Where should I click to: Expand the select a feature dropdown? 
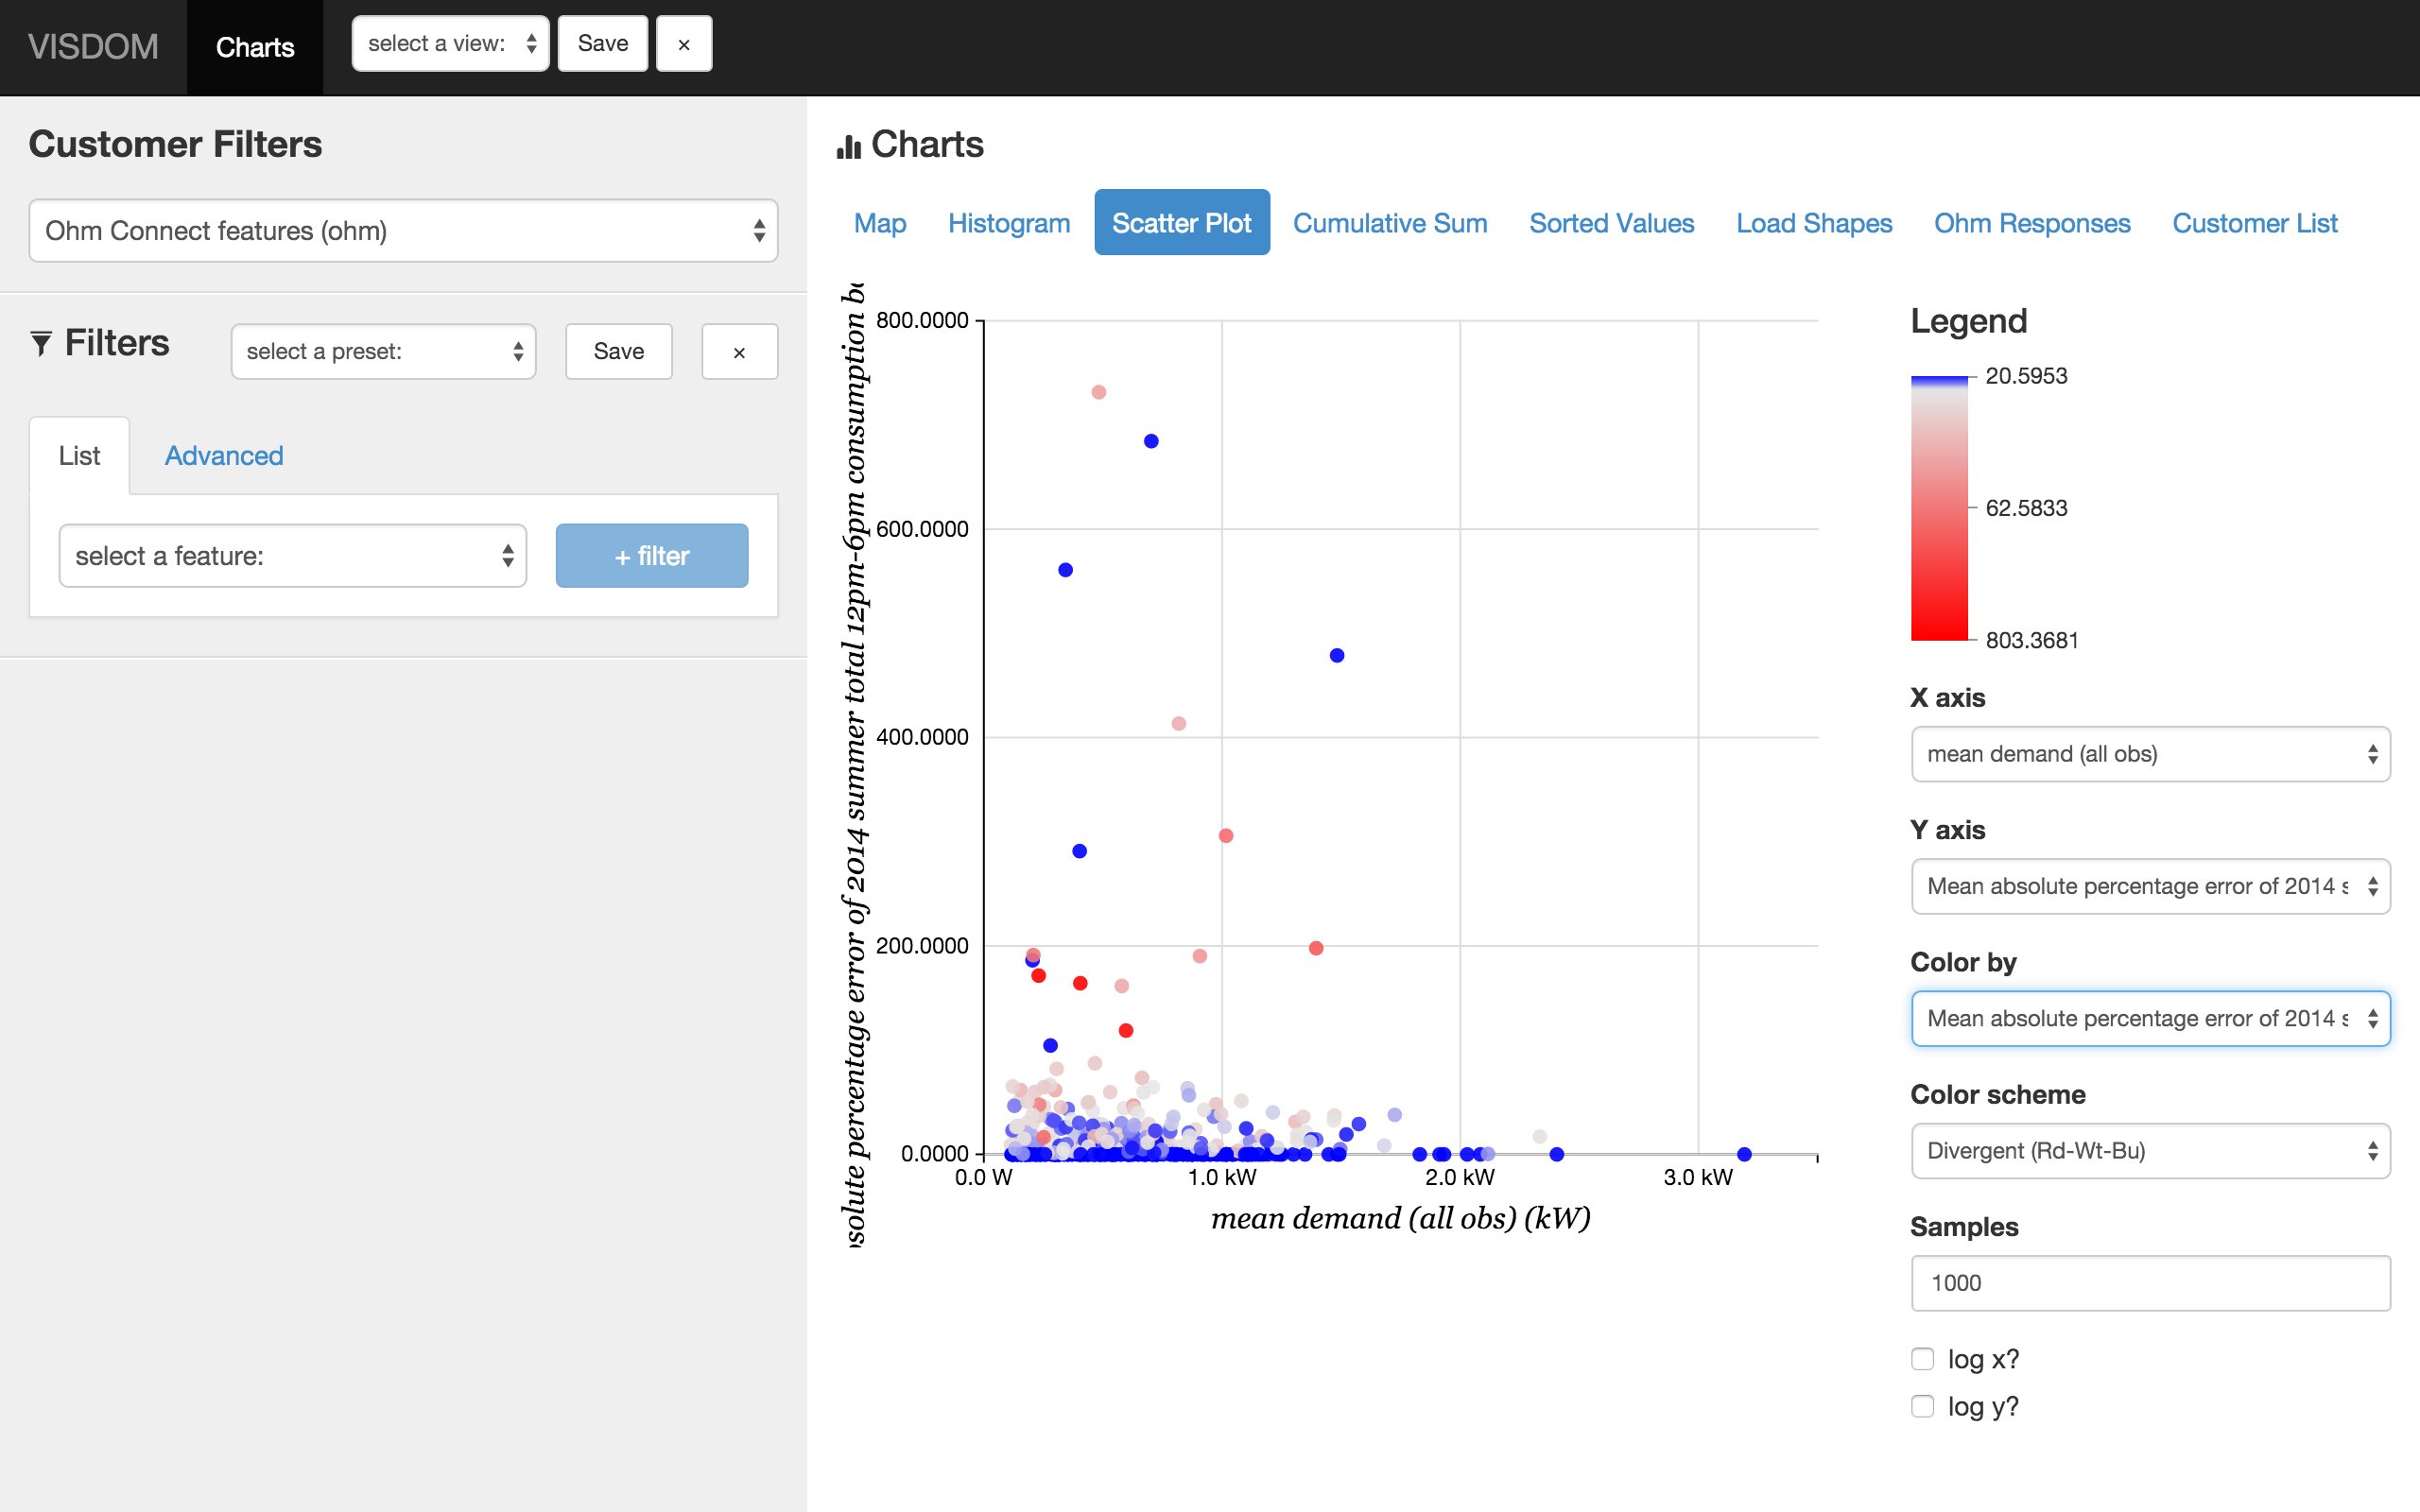coord(292,556)
